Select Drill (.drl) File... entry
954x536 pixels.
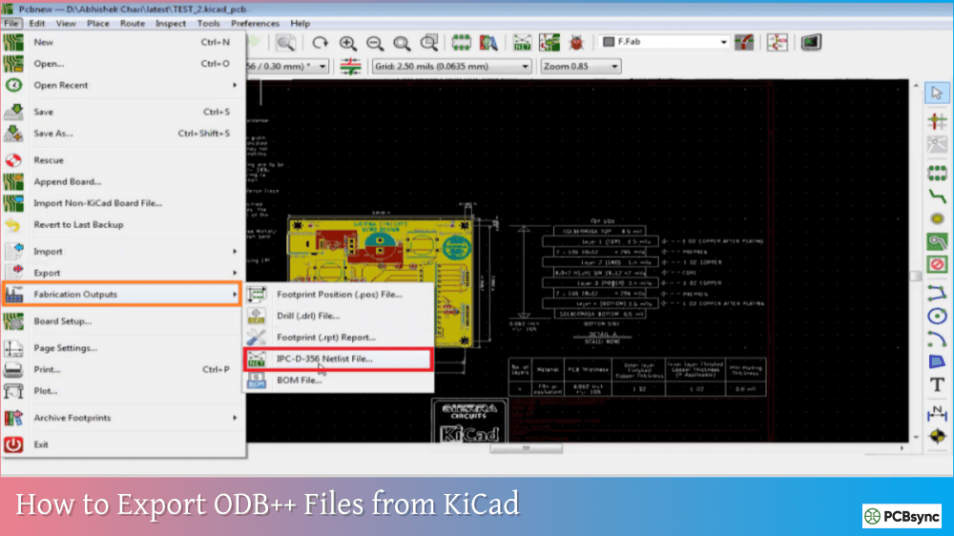click(339, 316)
